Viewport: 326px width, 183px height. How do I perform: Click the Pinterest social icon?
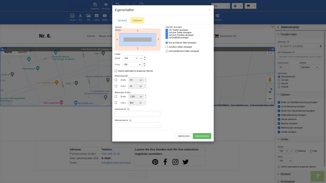click(x=155, y=162)
